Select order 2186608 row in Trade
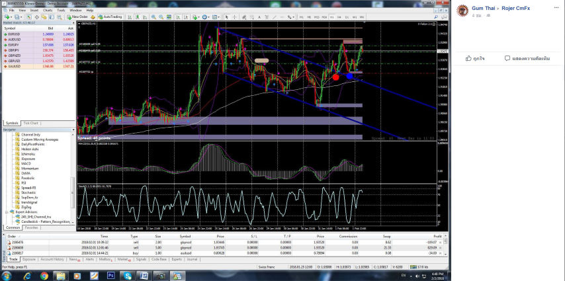Screen dimensions: 565x281 click(224, 248)
